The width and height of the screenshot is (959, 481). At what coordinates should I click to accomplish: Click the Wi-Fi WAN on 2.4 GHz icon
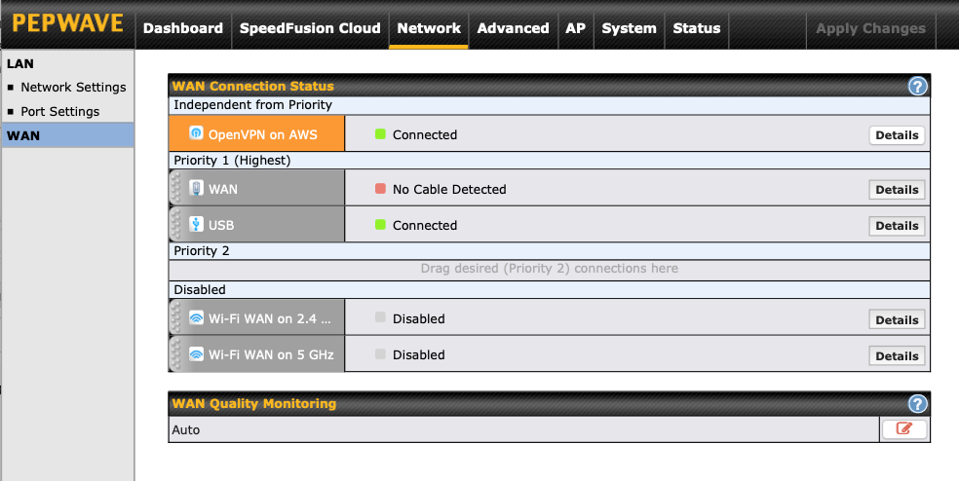pos(196,318)
